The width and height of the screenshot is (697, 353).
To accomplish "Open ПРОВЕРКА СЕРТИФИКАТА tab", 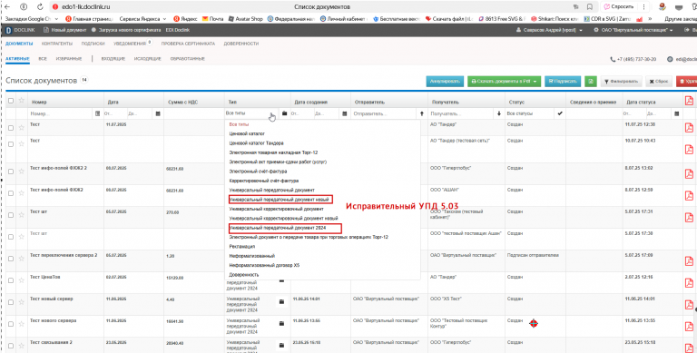I will [188, 44].
